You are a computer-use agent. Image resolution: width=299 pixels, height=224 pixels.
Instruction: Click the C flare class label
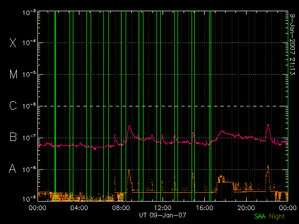13,105
